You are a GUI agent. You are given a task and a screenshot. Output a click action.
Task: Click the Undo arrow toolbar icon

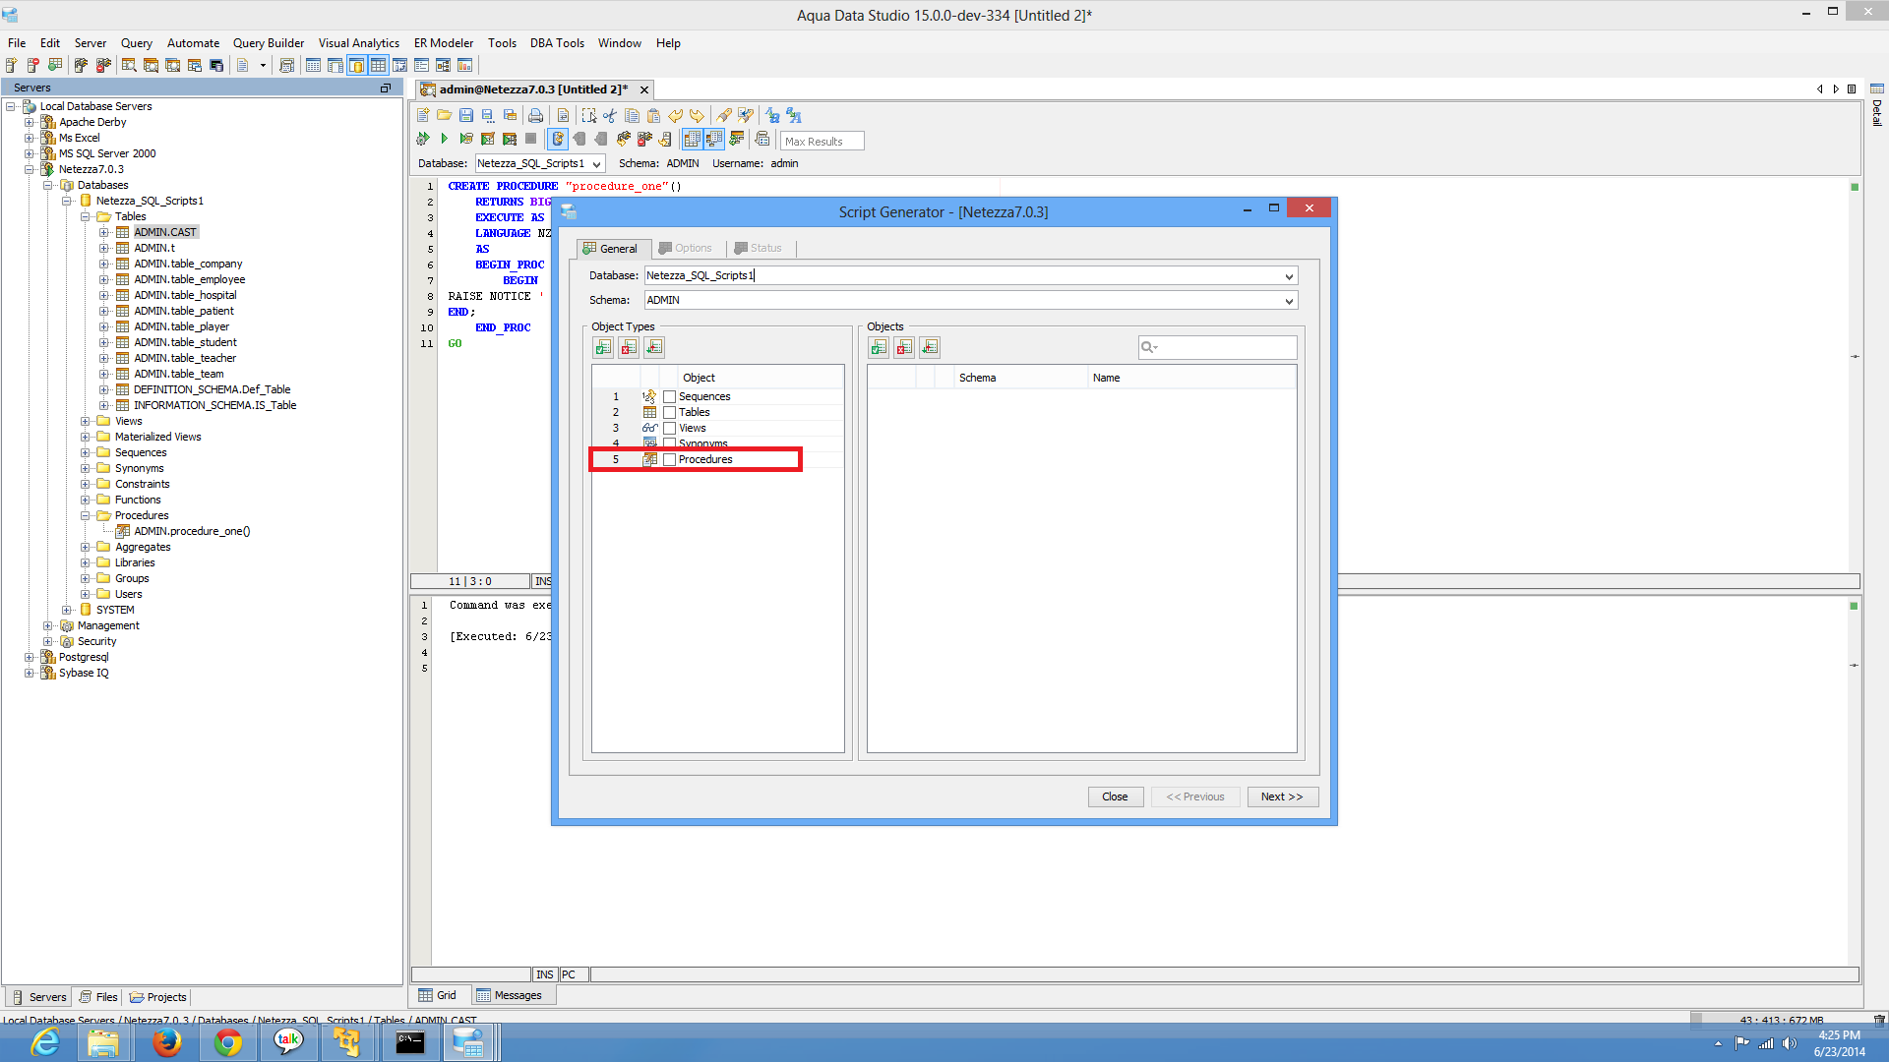point(675,115)
